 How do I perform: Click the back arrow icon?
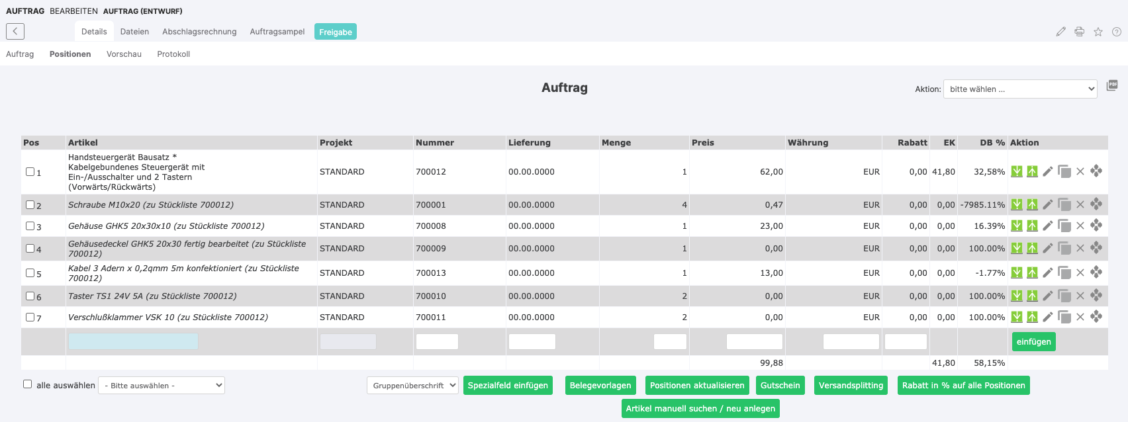pyautogui.click(x=15, y=31)
